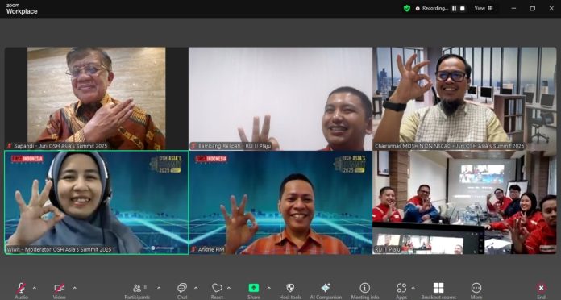Image resolution: width=561 pixels, height=300 pixels.
Task: Click the green encryption shield icon
Action: click(x=407, y=8)
